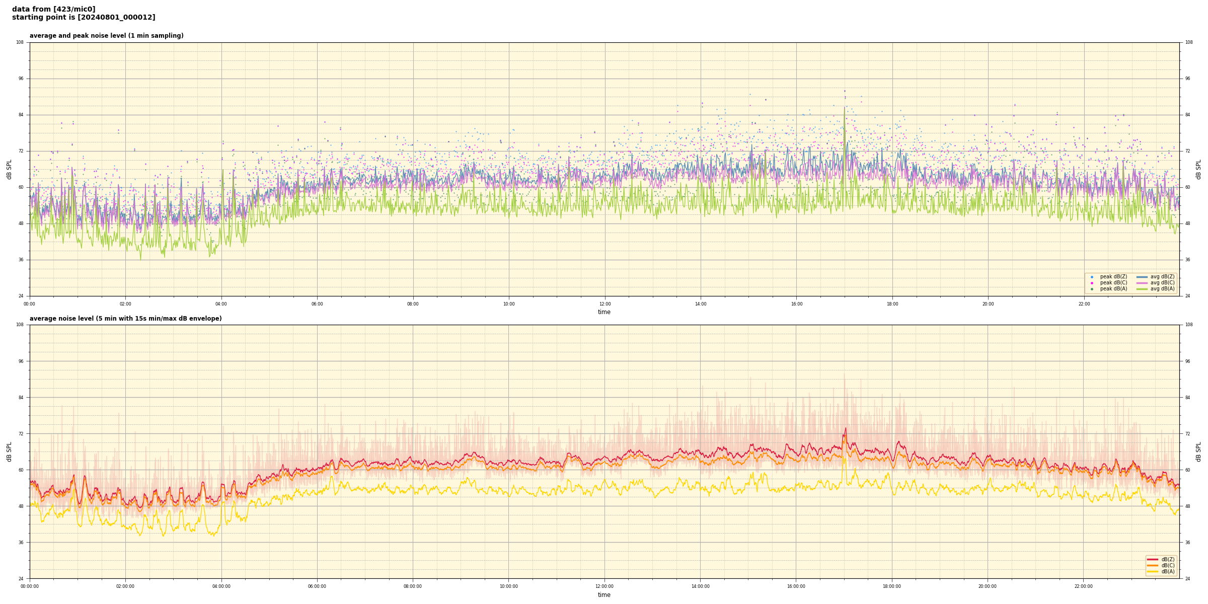The image size is (1208, 604).
Task: Click the left 'dB SPL' label of top chart
Action: (x=9, y=169)
